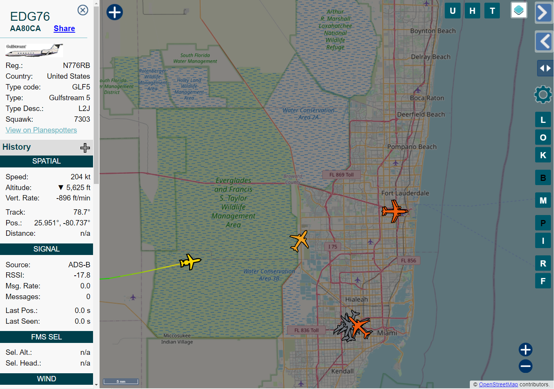Screen dimensions: 554x389
Task: Open the OpenStreetMap attribution link
Action: pos(498,384)
